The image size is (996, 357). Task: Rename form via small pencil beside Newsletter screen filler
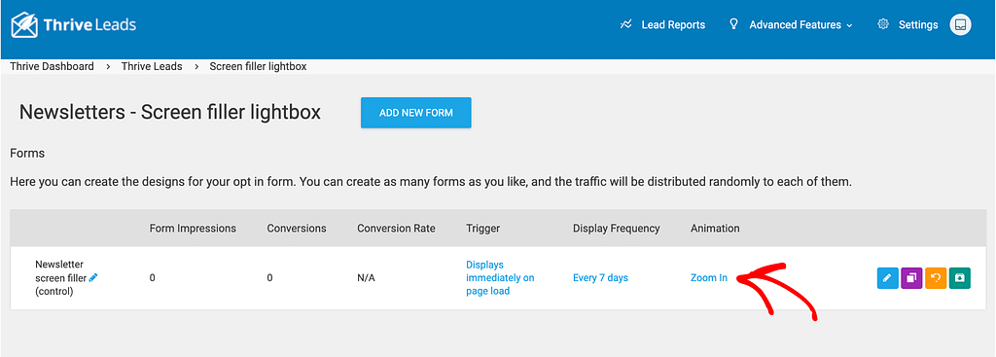93,277
